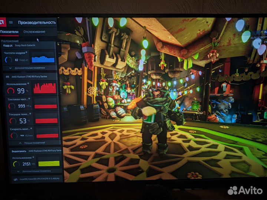The width and height of the screenshot is (267, 200).
Task: Click the plus icon next to Тактовая частота
Action: [29, 99]
